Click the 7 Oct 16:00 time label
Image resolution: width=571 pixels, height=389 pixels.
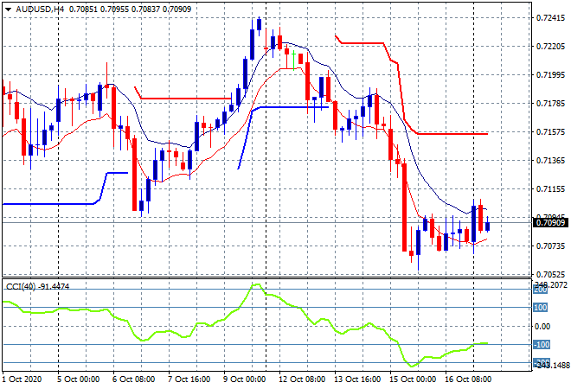pyautogui.click(x=189, y=379)
